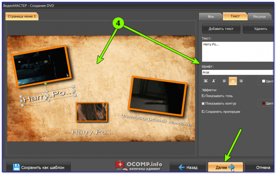Screen dimensions: 276x174
Task: Align menu text to the right
Action: (241, 81)
